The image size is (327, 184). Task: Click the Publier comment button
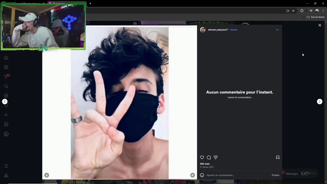(x=276, y=175)
